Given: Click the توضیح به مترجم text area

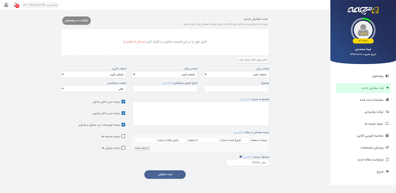Looking at the screenshot, I should pyautogui.click(x=201, y=114).
